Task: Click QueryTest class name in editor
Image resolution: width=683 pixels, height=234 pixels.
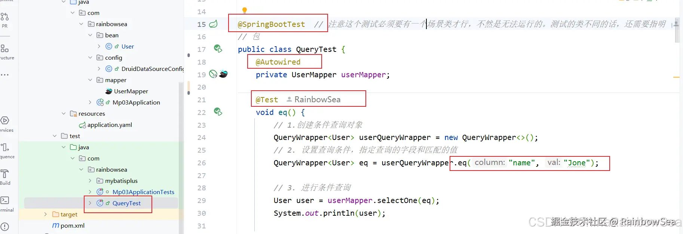Action: [x=316, y=49]
